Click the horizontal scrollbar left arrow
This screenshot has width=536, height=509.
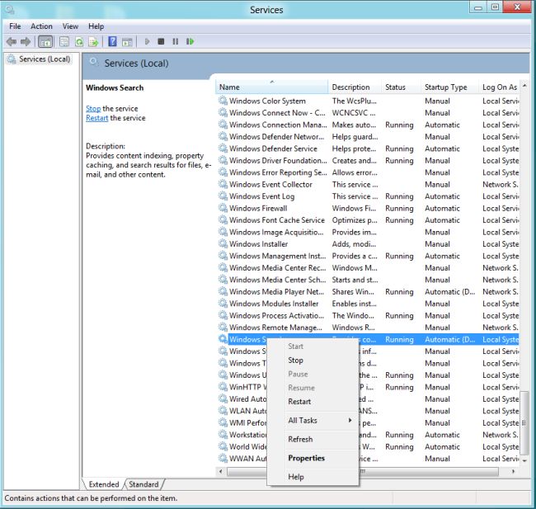pyautogui.click(x=221, y=471)
